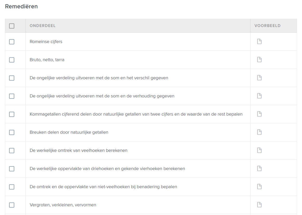Open example for Breuken delen door natuurlijke getallen
Image resolution: width=302 pixels, height=215 pixels.
pos(259,132)
